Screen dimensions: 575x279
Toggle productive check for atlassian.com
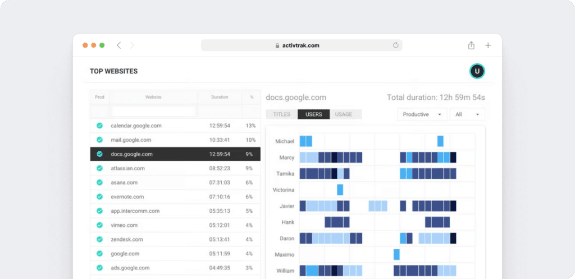coord(99,168)
